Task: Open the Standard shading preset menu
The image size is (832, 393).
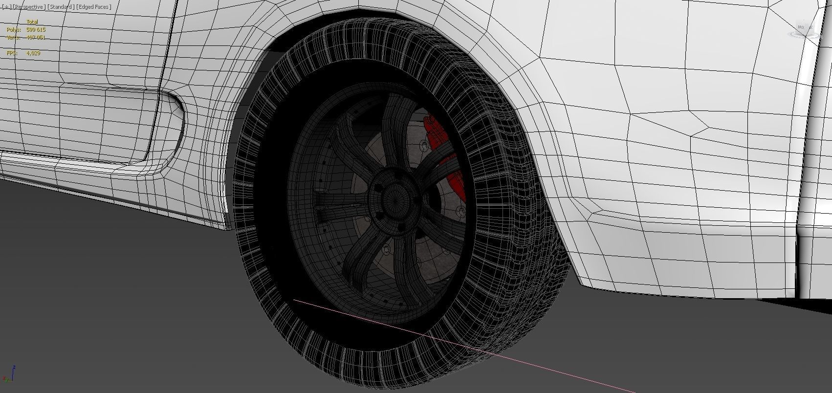Action: pos(61,7)
